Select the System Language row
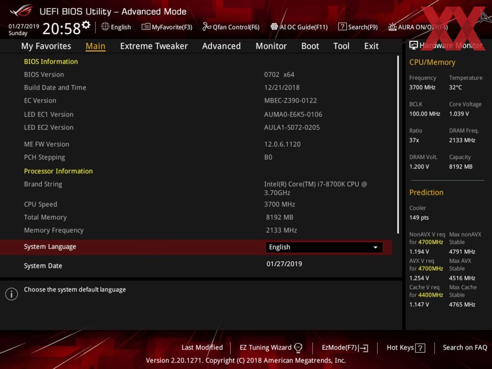Screen dimensions: 492x369 coord(196,247)
